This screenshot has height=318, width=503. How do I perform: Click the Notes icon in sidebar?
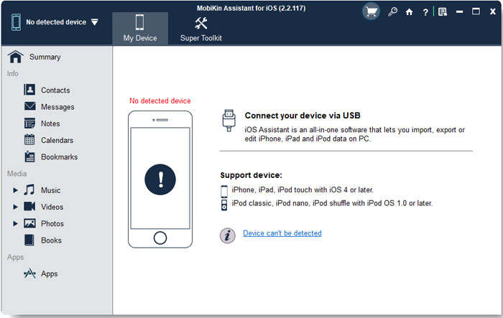[29, 123]
